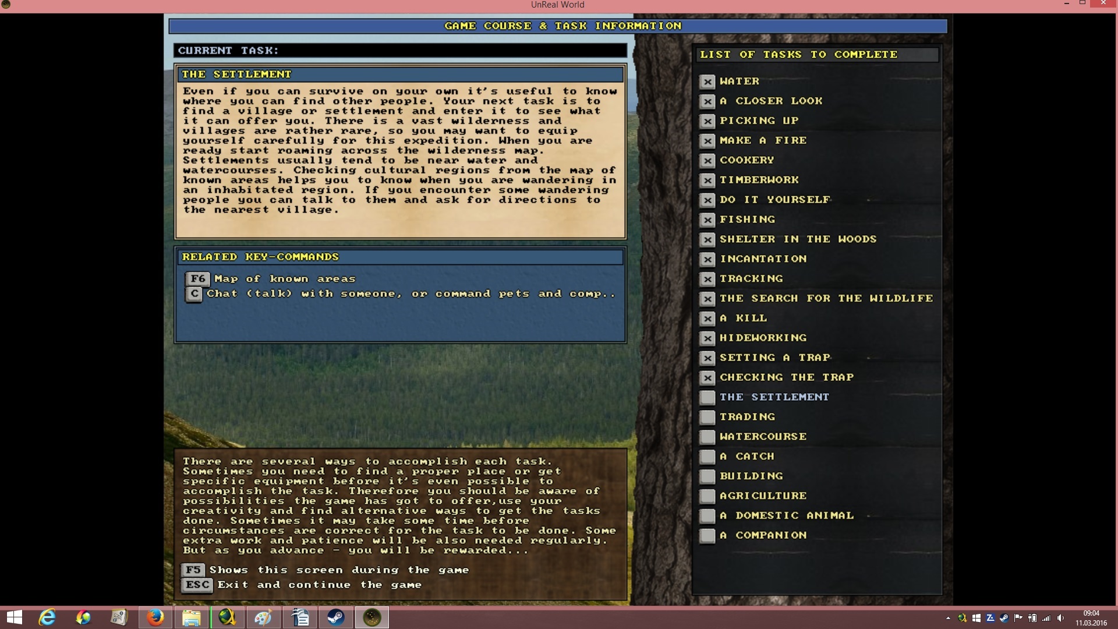The image size is (1118, 629).
Task: Check the A Companion task box
Action: 707,535
